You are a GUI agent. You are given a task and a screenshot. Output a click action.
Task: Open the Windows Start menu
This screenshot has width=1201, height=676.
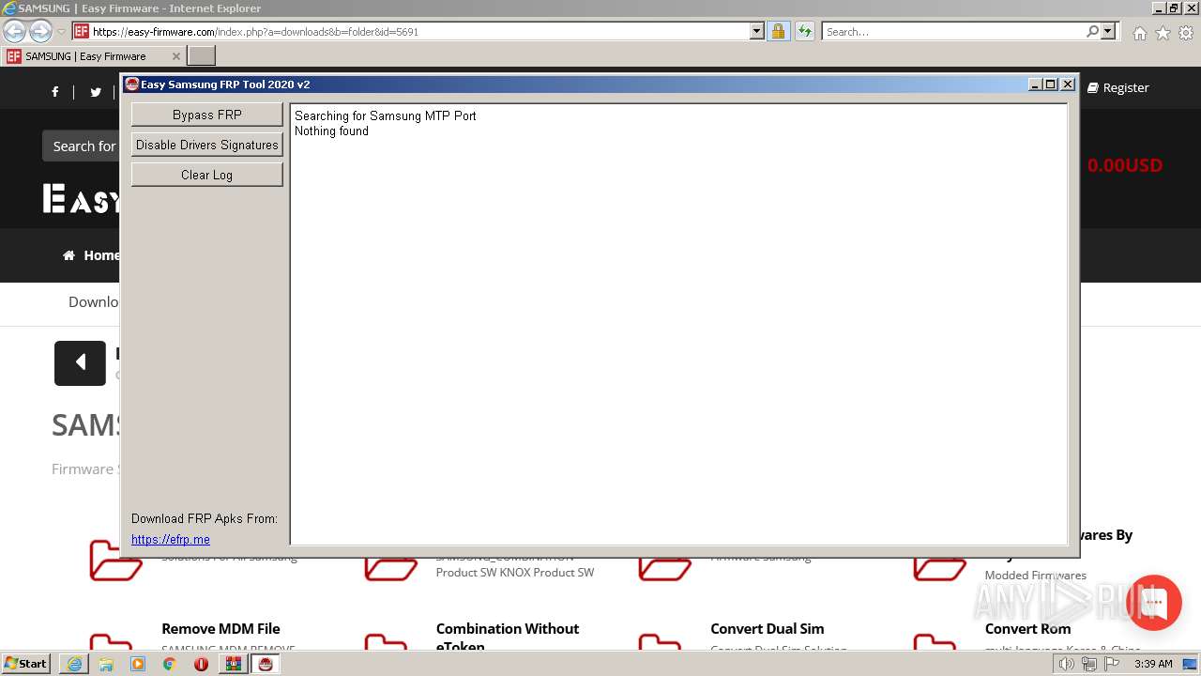click(26, 663)
